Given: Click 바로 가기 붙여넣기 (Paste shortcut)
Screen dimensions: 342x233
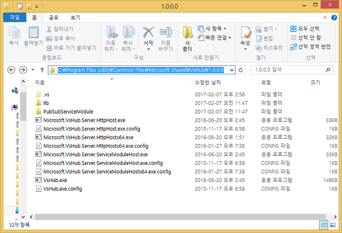Looking at the screenshot, I should coord(71,48).
